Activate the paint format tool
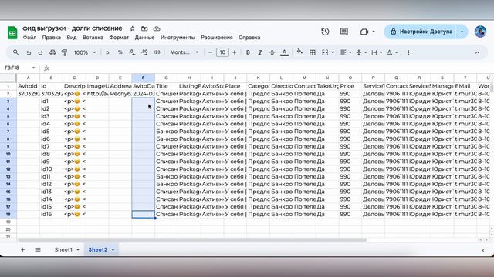 pos(64,52)
